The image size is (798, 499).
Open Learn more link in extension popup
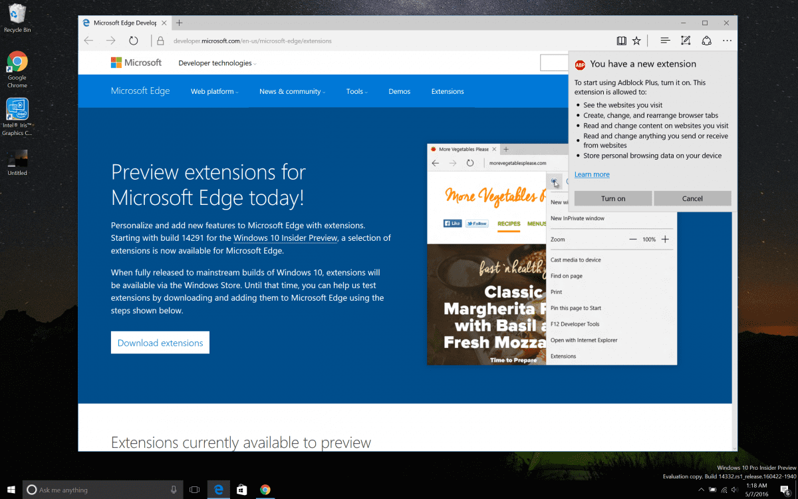[x=592, y=174]
